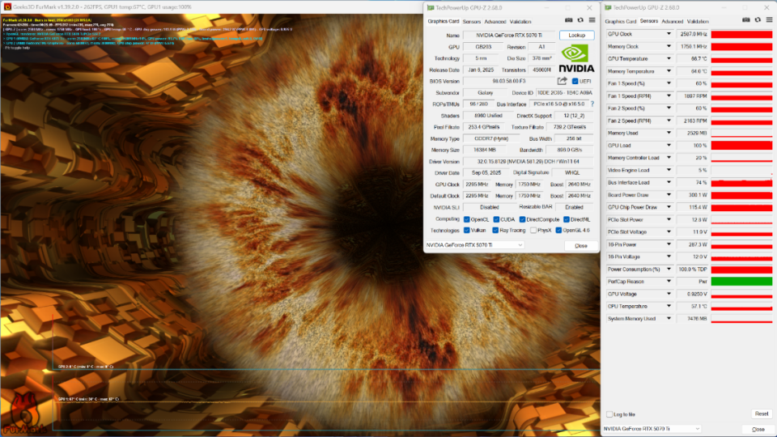Viewport: 777px width, 437px height.
Task: Open the CPU Temperature sensor dropdown arrow
Action: (x=669, y=306)
